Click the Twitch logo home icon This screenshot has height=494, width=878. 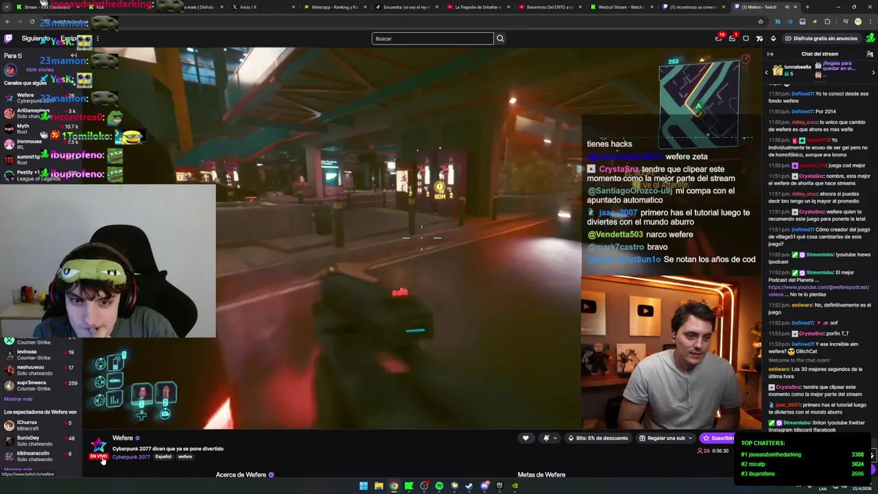click(8, 38)
